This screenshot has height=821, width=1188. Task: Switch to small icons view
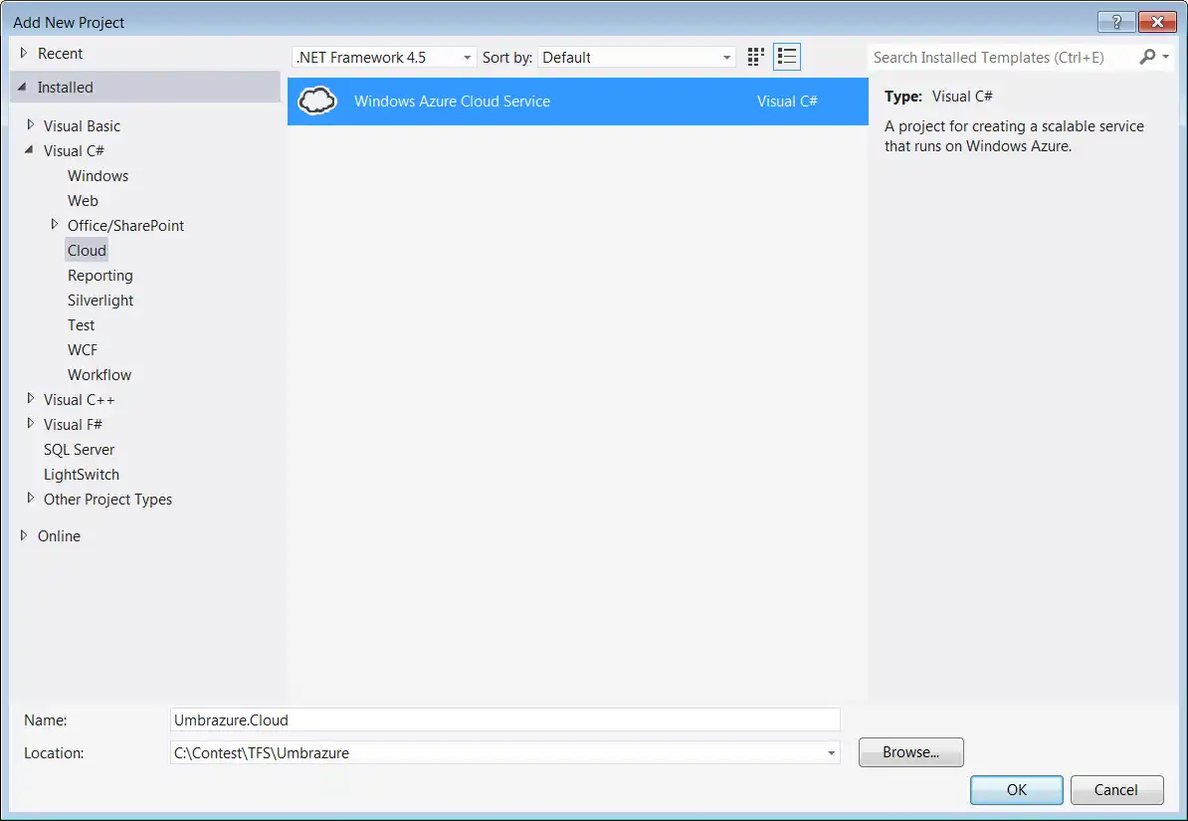click(x=755, y=57)
